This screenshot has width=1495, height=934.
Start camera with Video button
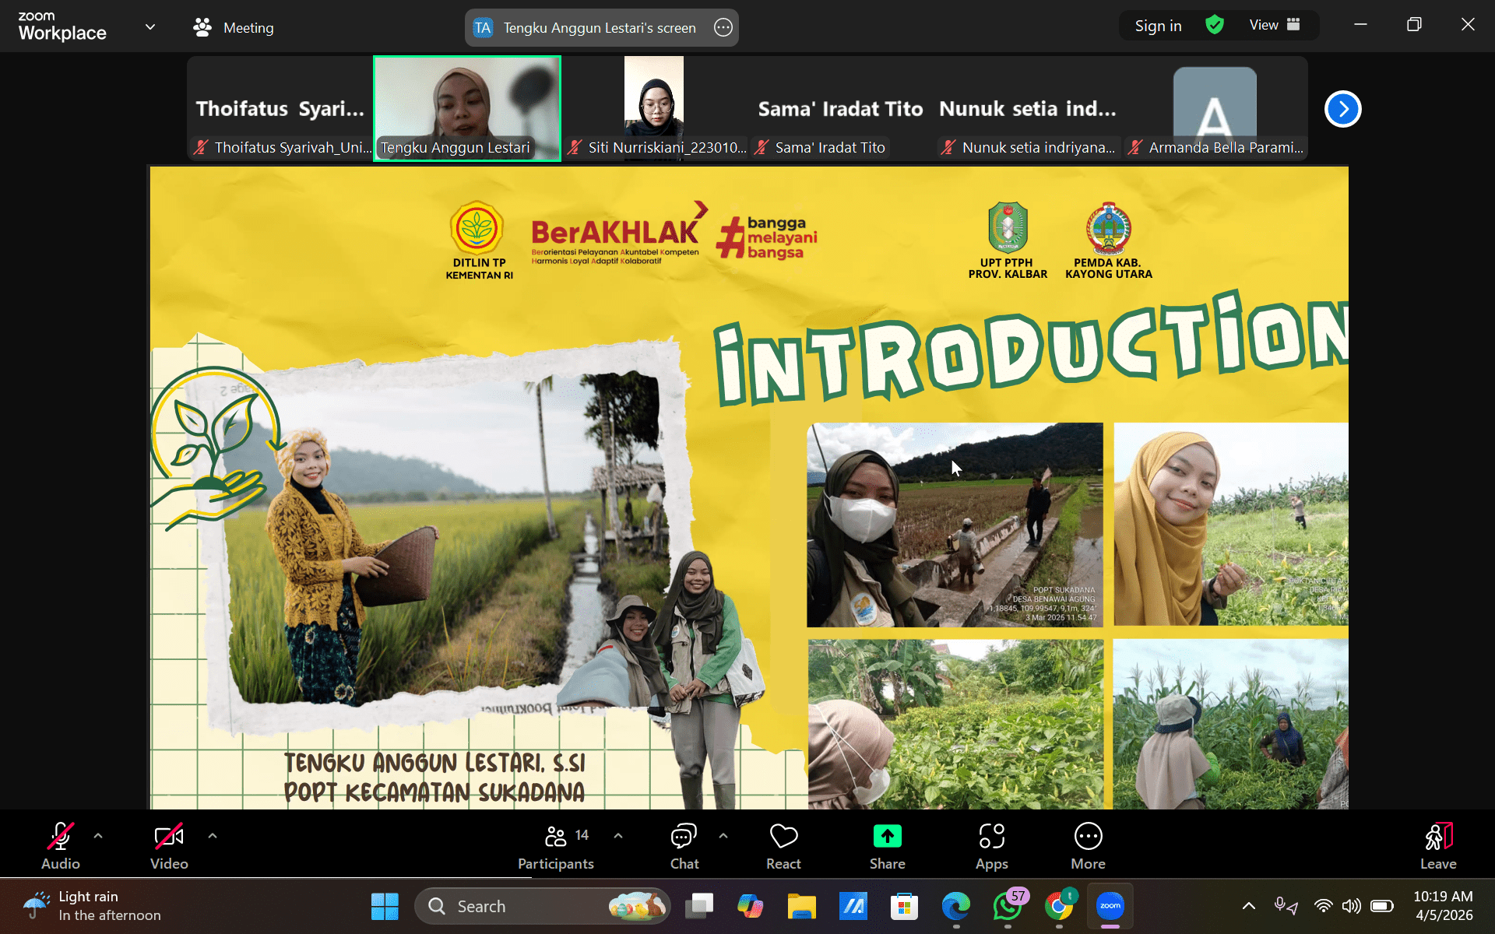pyautogui.click(x=169, y=845)
